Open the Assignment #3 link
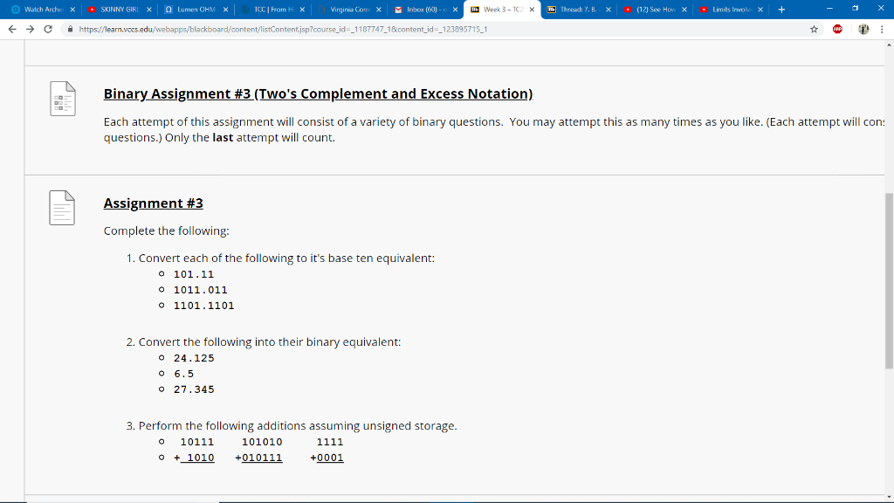 click(153, 203)
